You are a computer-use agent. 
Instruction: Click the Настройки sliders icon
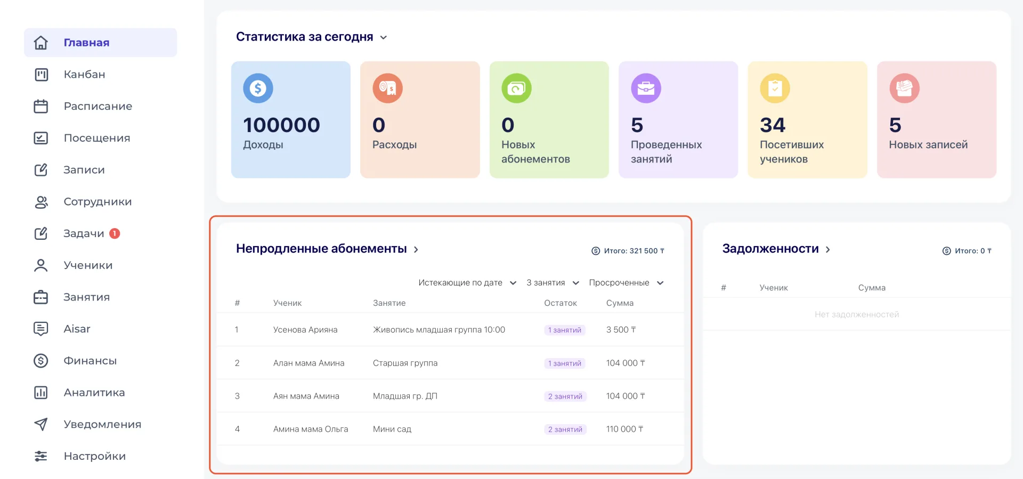click(41, 456)
